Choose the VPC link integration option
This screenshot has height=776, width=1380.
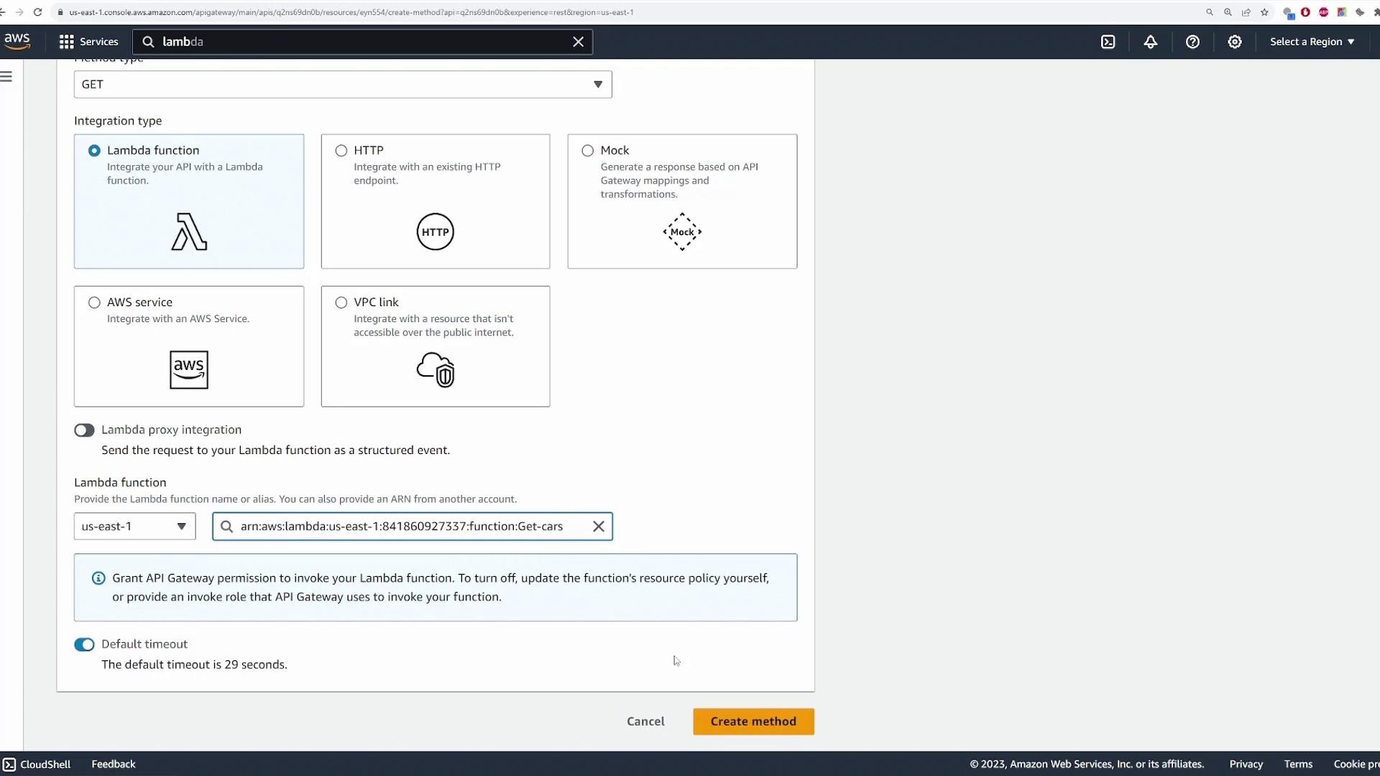pos(341,302)
